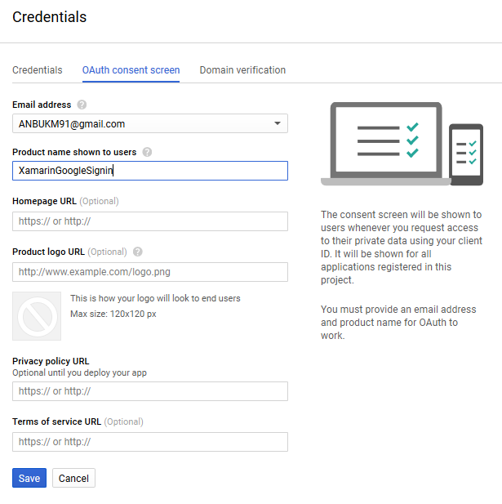This screenshot has width=502, height=504.
Task: Click the Product name input field
Action: [150, 171]
